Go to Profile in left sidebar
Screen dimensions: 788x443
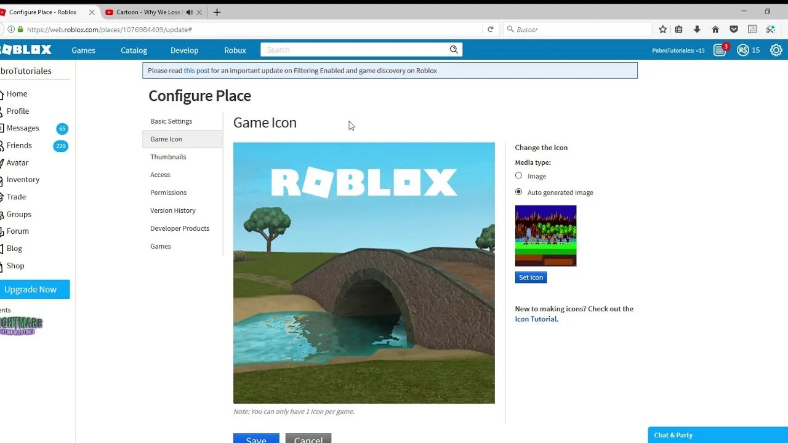point(18,111)
